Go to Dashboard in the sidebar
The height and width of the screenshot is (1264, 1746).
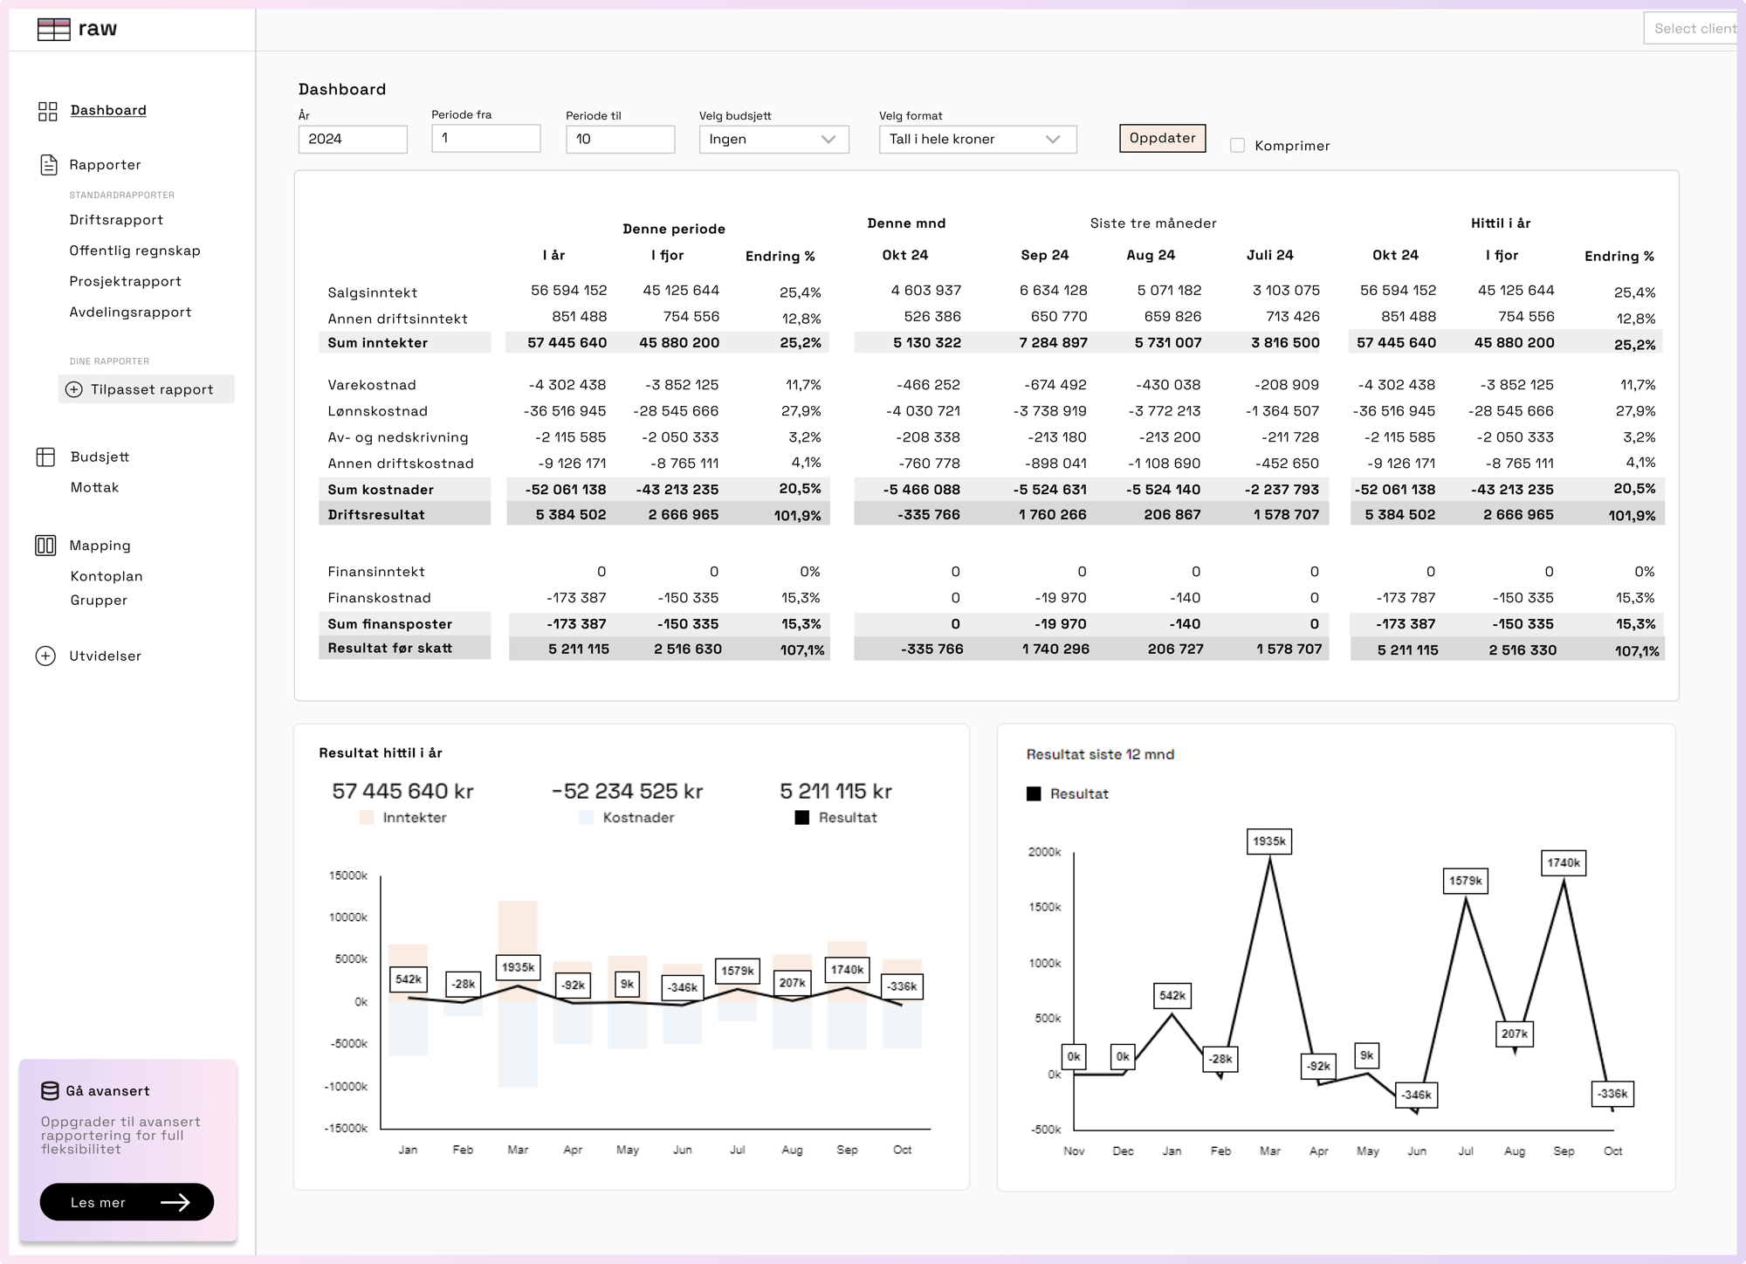point(108,110)
